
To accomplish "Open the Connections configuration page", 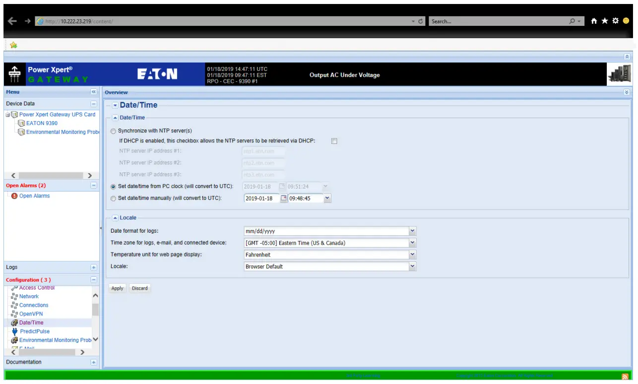I will point(34,305).
